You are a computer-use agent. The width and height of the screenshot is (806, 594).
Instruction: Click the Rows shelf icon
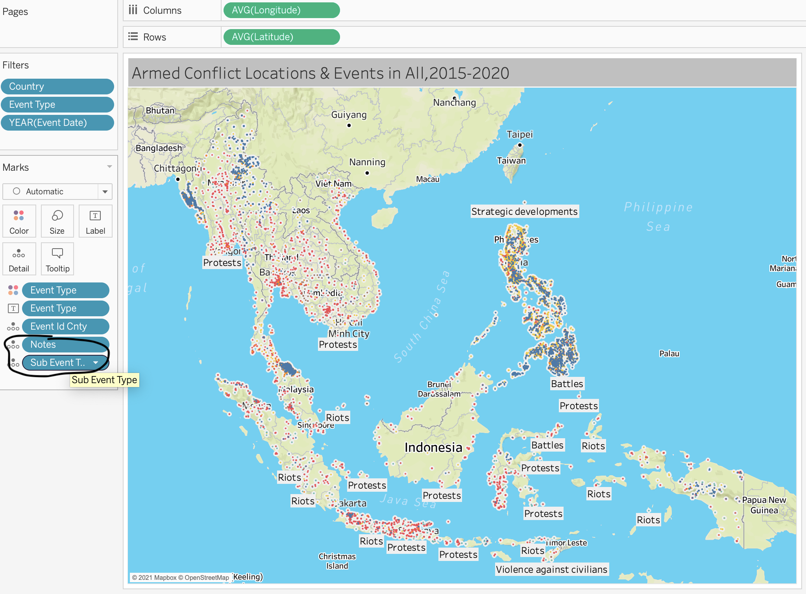click(133, 37)
